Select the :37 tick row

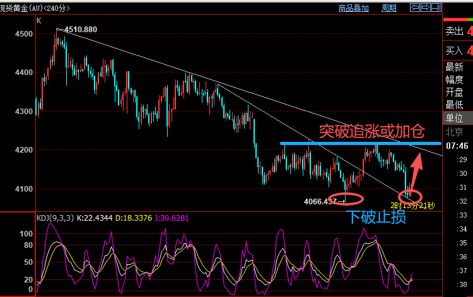click(462, 271)
